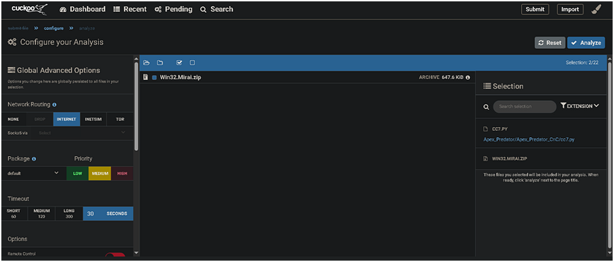The width and height of the screenshot is (614, 262).
Task: Click the Import button
Action: pyautogui.click(x=570, y=10)
